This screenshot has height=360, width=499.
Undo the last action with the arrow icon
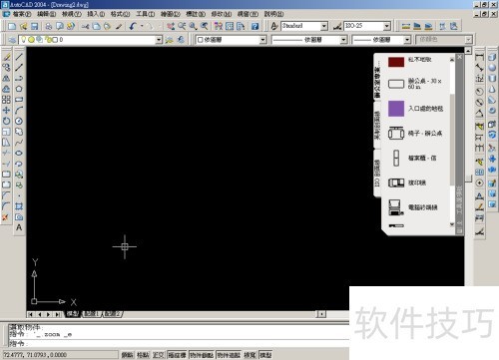(133, 26)
